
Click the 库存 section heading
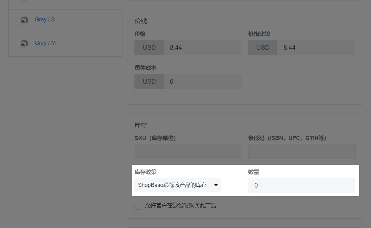click(x=141, y=125)
